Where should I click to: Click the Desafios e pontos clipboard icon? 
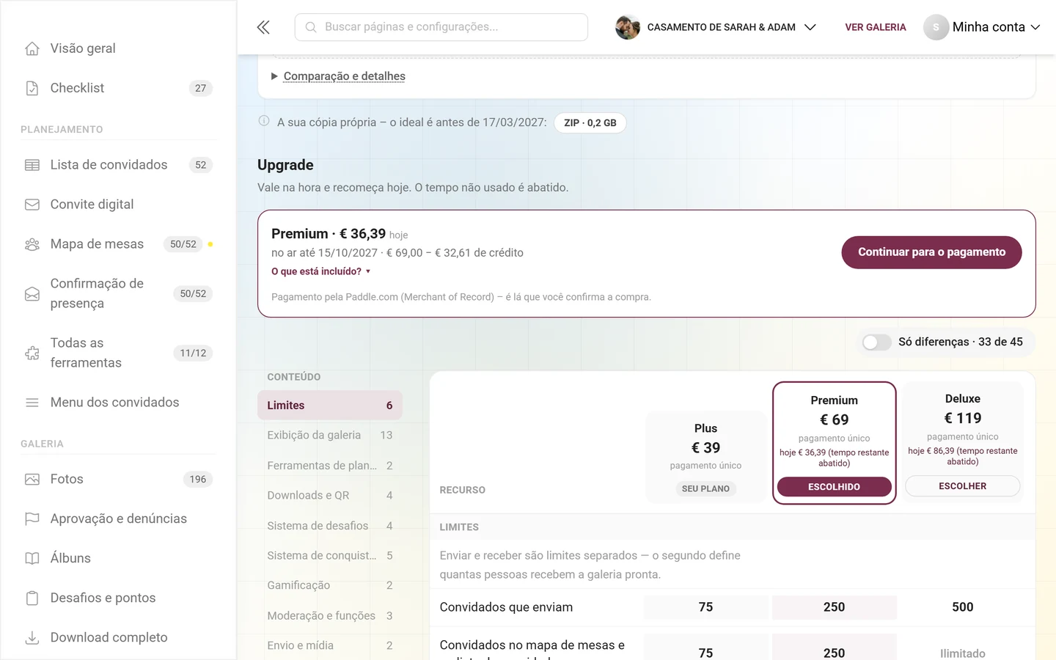(x=32, y=598)
